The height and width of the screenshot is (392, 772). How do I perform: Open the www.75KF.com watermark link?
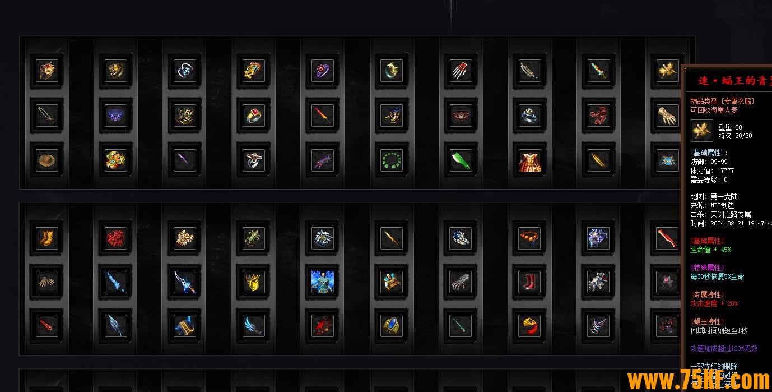pyautogui.click(x=699, y=381)
